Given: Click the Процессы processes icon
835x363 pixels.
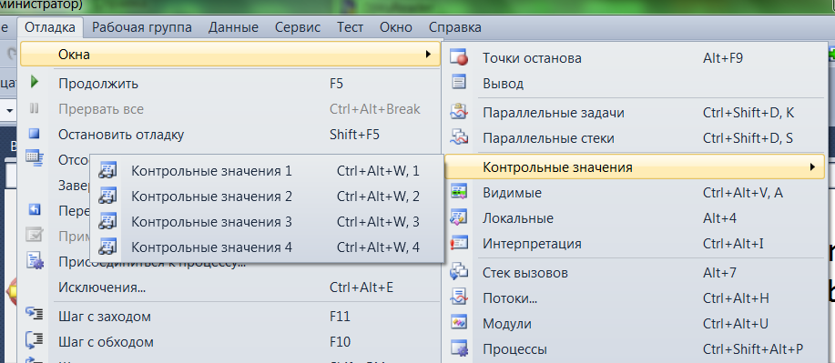Looking at the screenshot, I should 459,349.
